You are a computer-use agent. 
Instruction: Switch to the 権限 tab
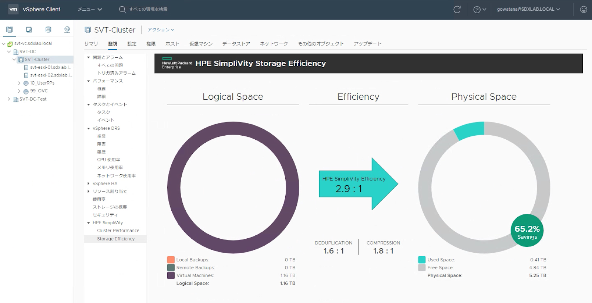[x=151, y=44]
